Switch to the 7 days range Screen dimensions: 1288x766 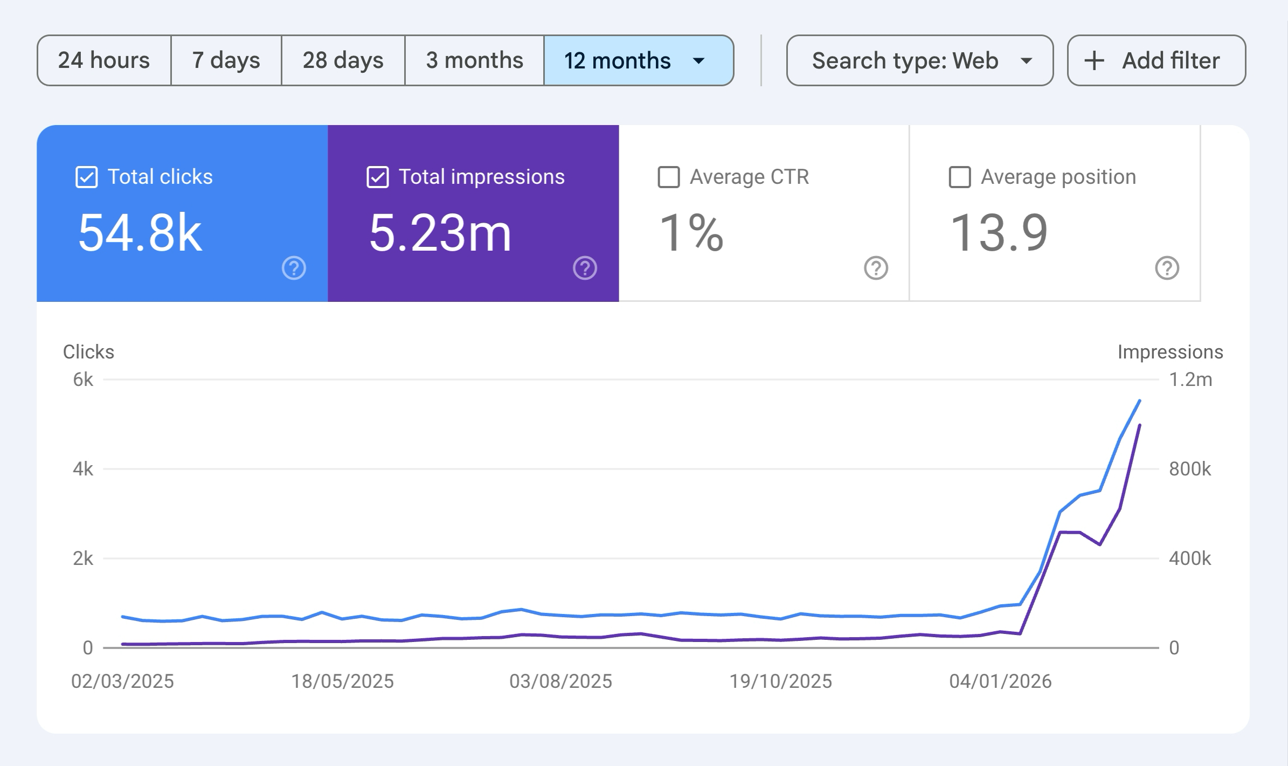pyautogui.click(x=226, y=60)
